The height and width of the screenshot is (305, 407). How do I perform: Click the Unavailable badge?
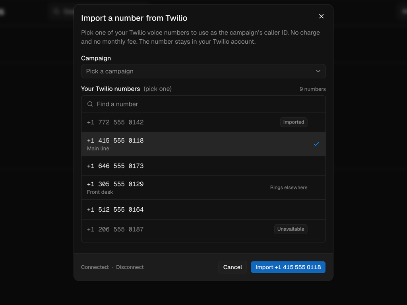pyautogui.click(x=291, y=229)
